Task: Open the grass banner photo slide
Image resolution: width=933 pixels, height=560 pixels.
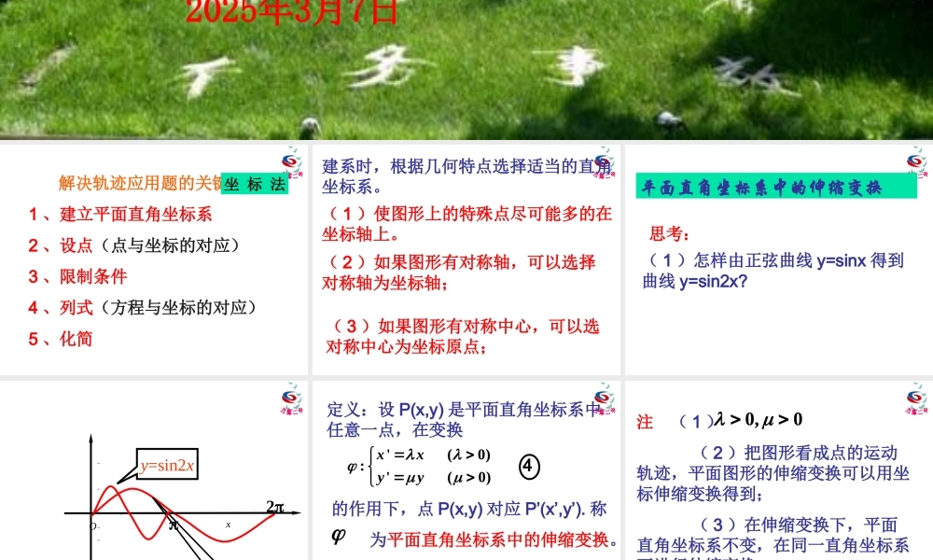Action: (x=466, y=70)
